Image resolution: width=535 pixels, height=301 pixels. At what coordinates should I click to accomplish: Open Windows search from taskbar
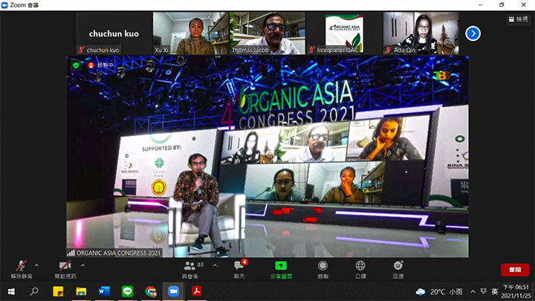pyautogui.click(x=34, y=291)
